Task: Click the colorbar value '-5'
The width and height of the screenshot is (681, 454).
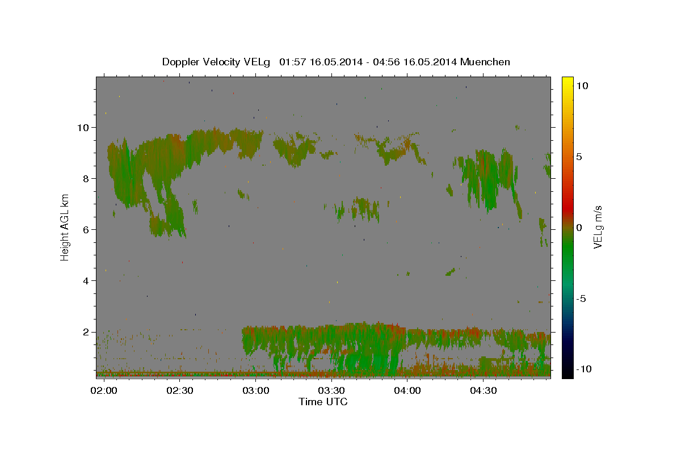Action: coord(581,299)
